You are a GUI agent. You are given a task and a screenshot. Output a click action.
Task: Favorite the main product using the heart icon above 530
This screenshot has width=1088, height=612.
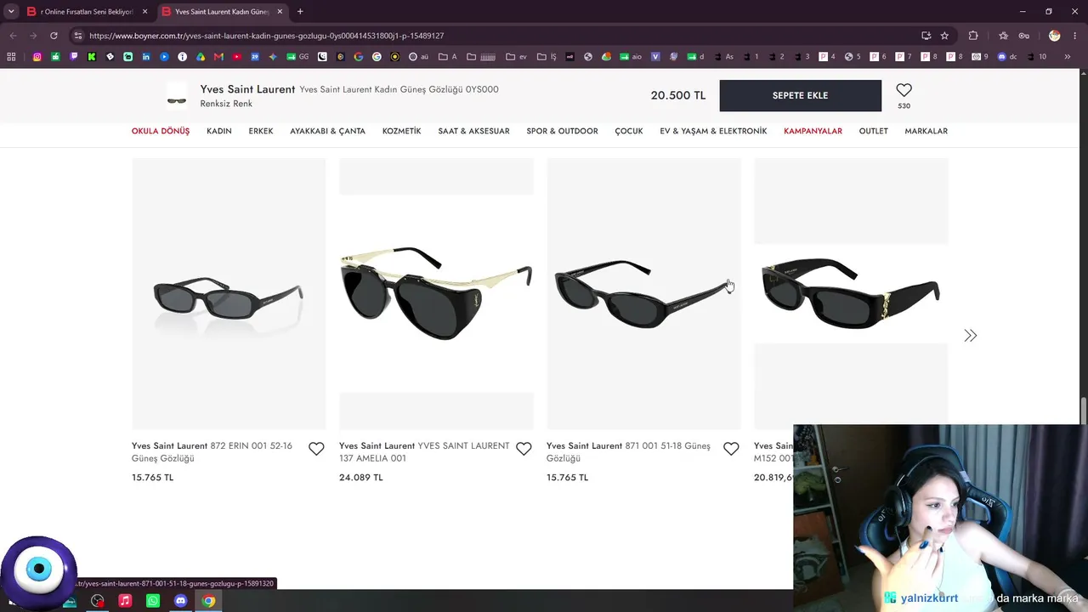[904, 90]
